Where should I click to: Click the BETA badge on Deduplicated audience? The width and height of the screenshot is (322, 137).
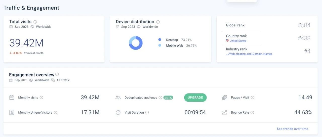168,98
